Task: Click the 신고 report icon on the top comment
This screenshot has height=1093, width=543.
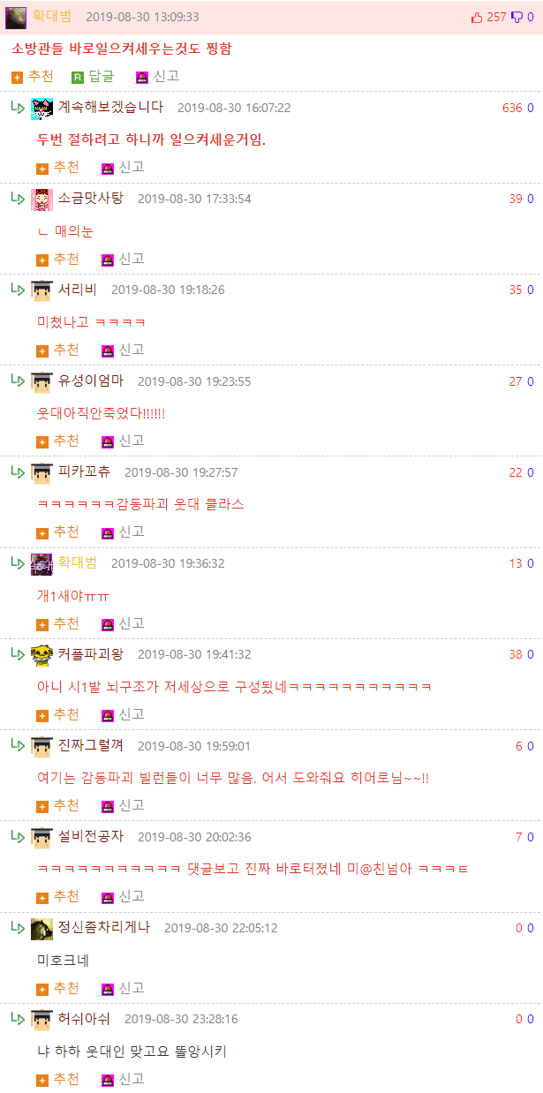Action: (142, 77)
